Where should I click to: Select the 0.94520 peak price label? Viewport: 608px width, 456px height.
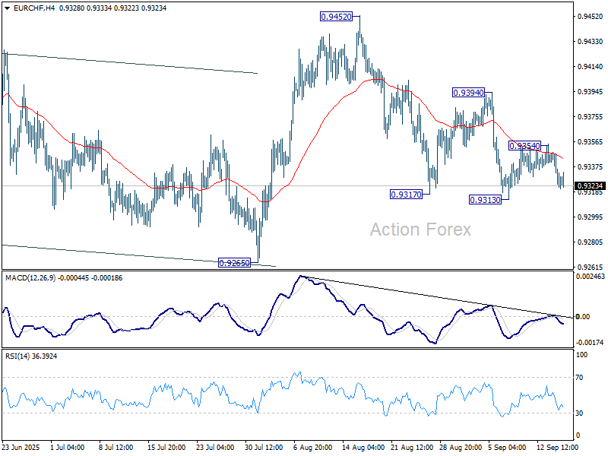coord(336,17)
